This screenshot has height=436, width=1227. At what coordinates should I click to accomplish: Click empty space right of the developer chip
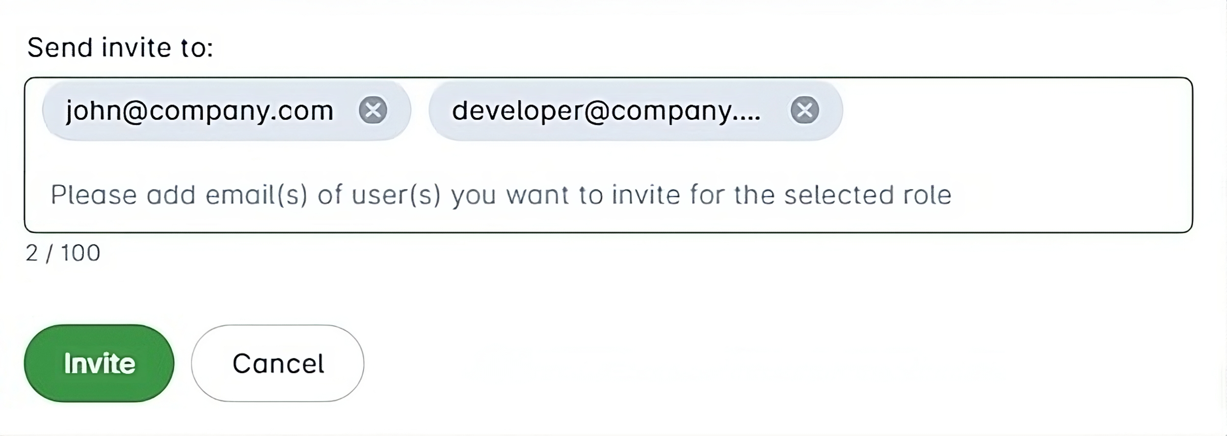[1016, 110]
